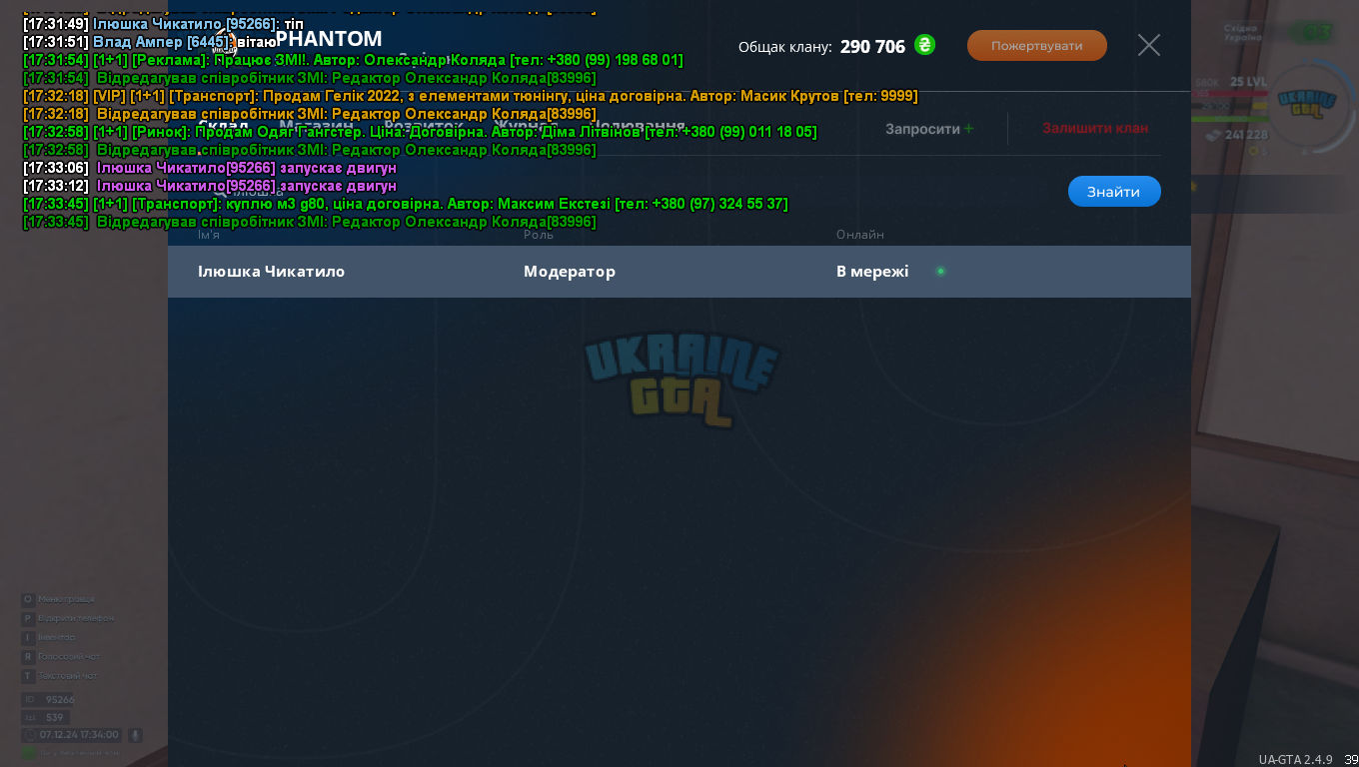Click the green online status dot
This screenshot has height=767, width=1359.
(x=940, y=271)
